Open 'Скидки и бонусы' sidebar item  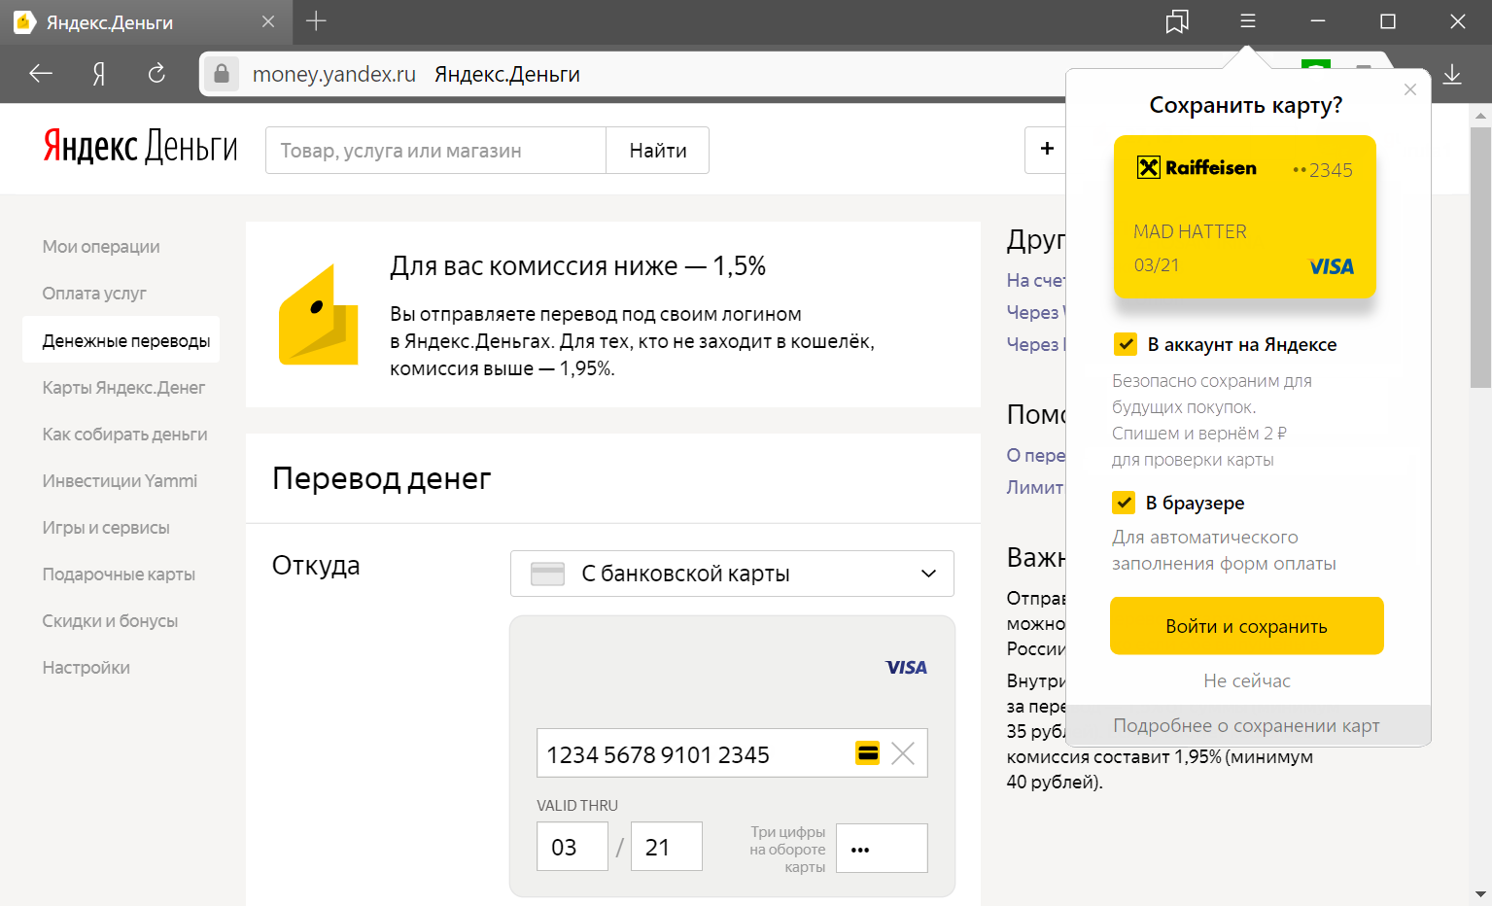pos(110,621)
